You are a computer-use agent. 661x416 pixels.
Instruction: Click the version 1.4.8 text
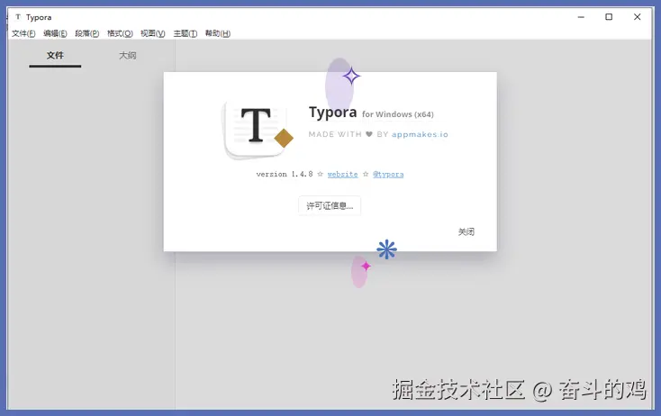tap(285, 174)
